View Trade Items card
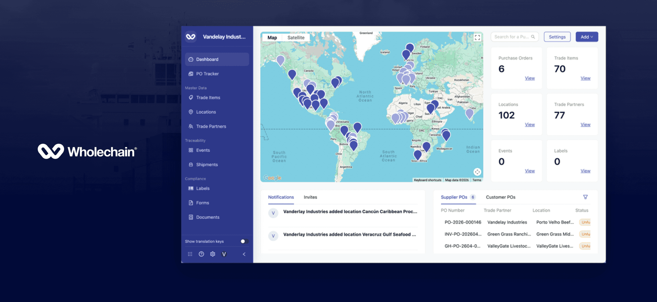 (x=585, y=78)
